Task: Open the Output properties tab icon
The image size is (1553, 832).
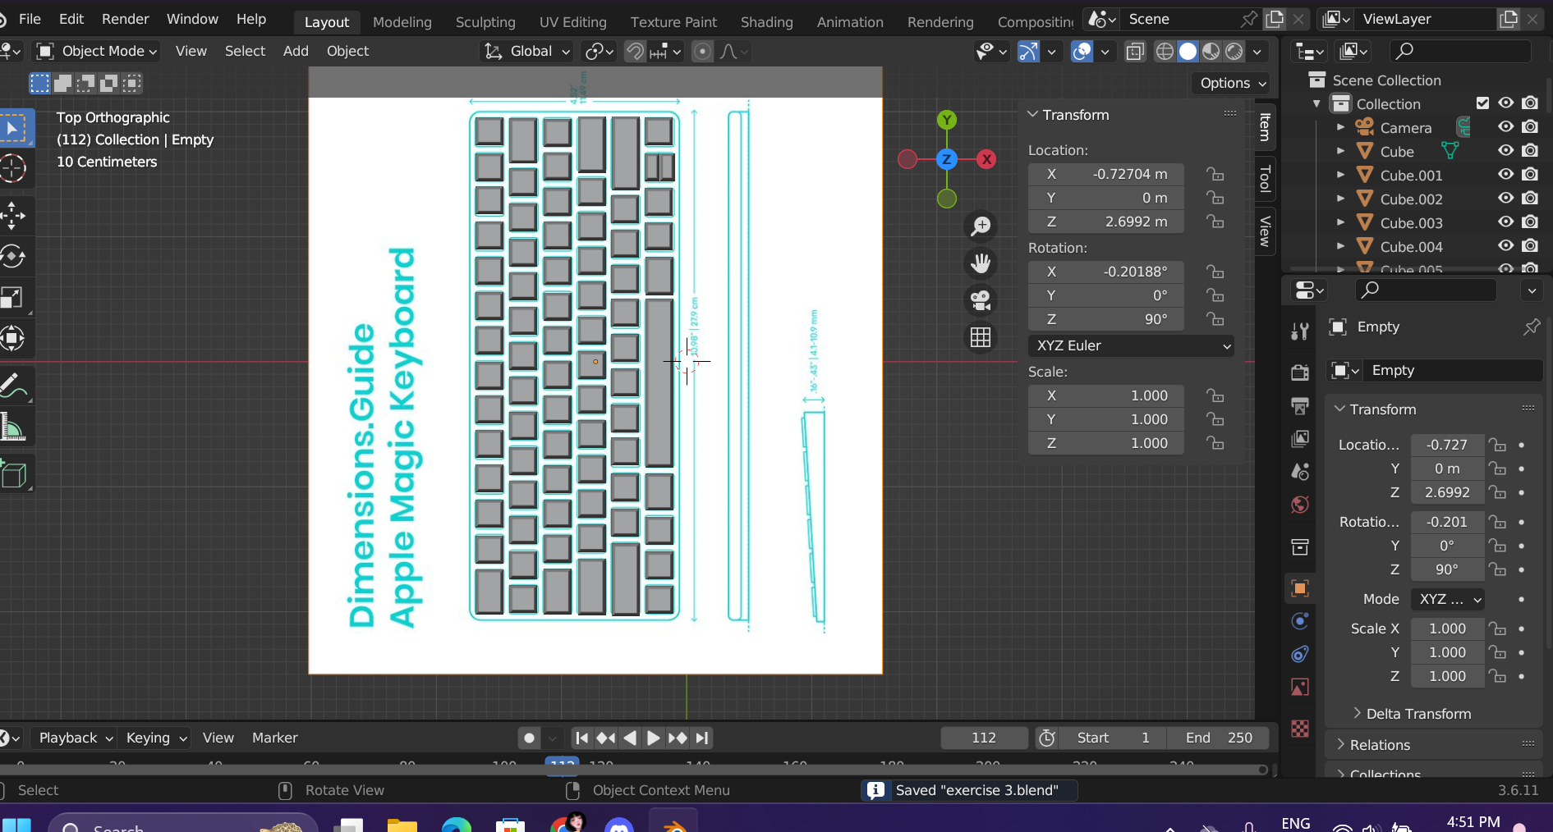Action: [1299, 405]
